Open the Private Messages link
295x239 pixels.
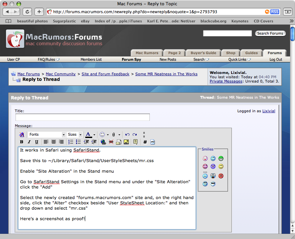point(226,81)
